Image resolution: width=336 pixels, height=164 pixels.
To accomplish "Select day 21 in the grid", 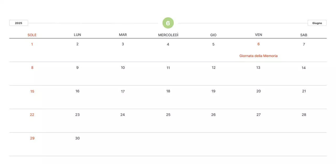I will coord(304,91).
